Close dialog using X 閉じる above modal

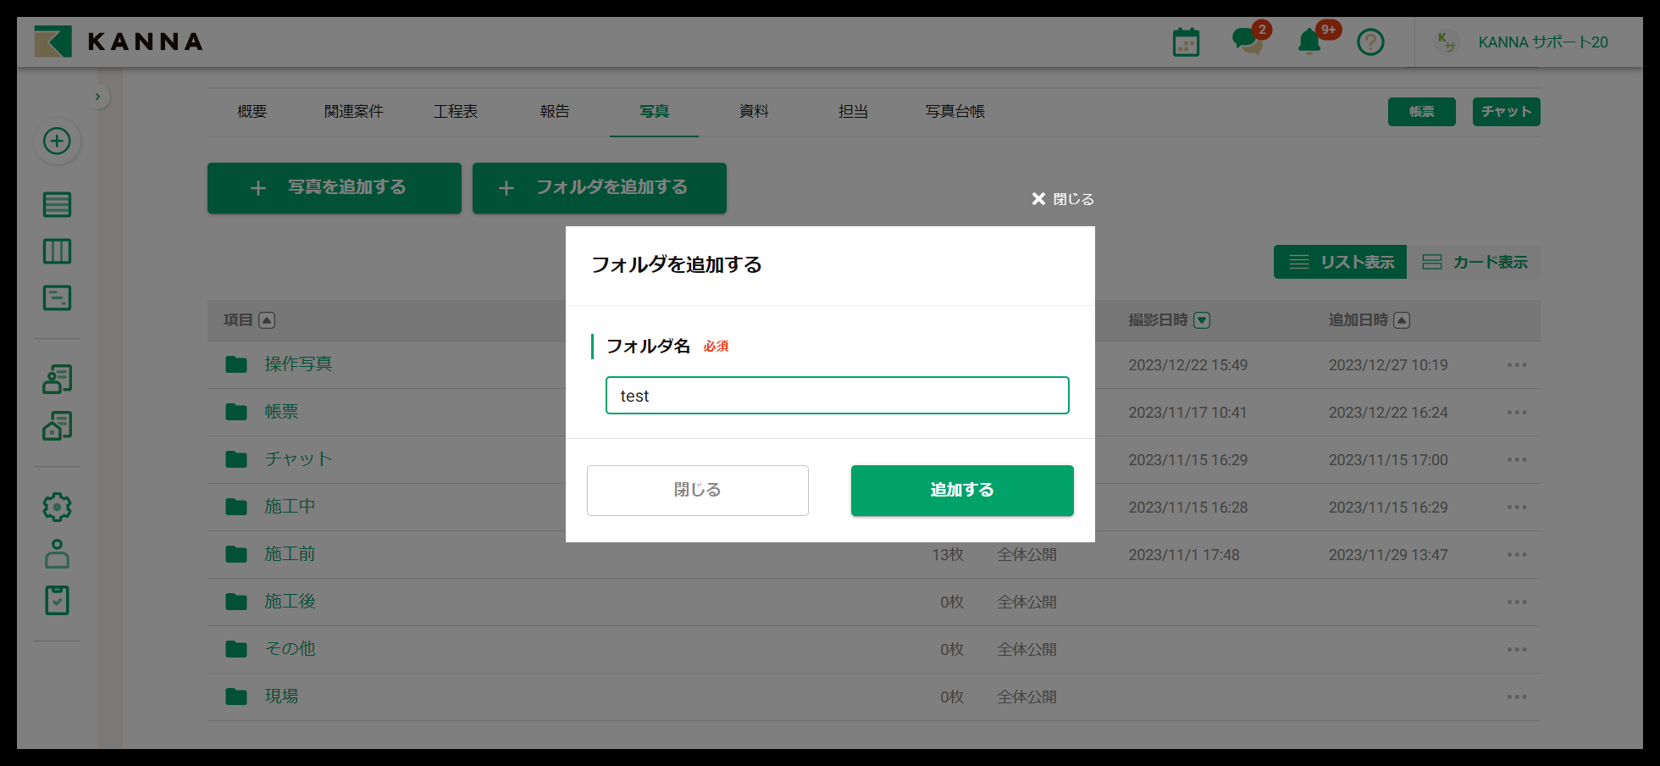pyautogui.click(x=1062, y=199)
